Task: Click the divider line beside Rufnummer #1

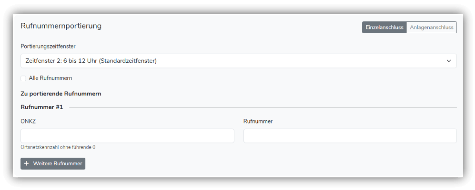Action: (262, 108)
